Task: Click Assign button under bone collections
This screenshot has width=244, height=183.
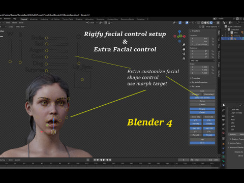Action: (233, 134)
